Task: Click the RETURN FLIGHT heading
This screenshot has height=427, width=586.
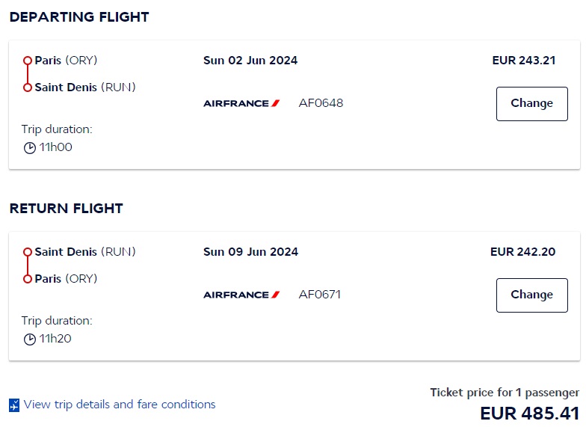Action: 66,208
